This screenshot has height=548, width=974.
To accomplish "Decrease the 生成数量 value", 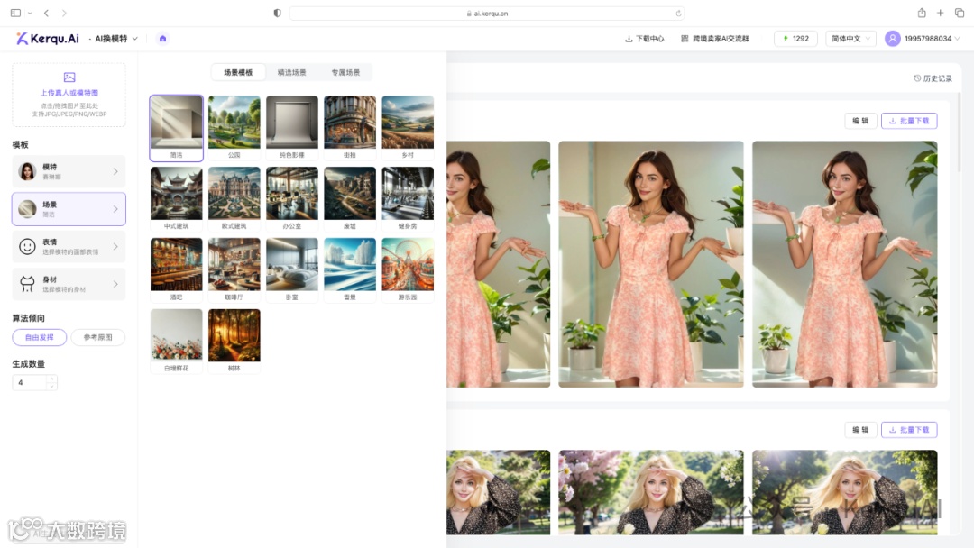I will tap(51, 386).
